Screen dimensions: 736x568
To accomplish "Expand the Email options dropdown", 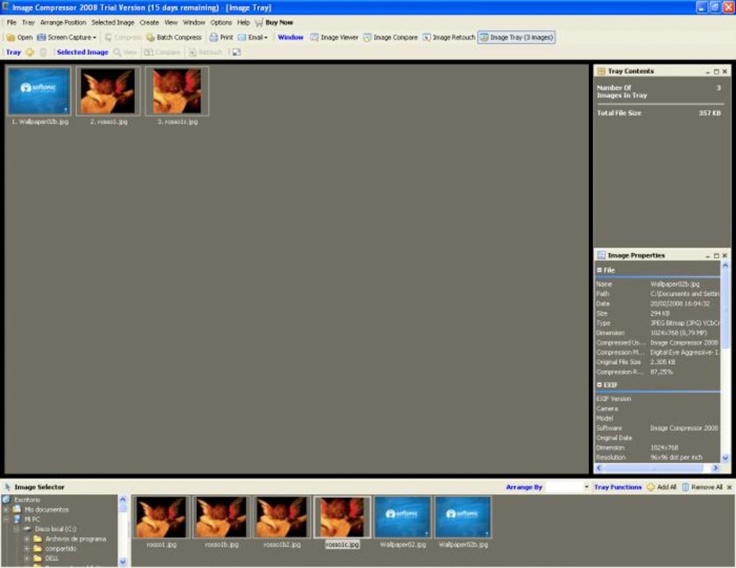I will 265,37.
